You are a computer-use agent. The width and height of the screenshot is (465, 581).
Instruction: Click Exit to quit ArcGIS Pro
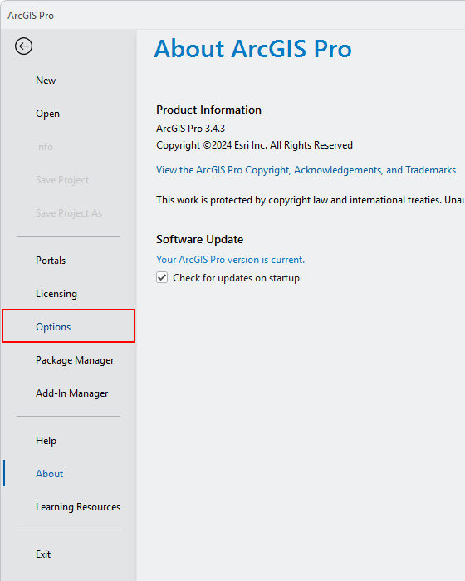point(43,554)
